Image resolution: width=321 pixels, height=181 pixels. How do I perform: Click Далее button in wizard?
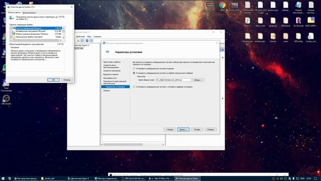click(x=183, y=130)
